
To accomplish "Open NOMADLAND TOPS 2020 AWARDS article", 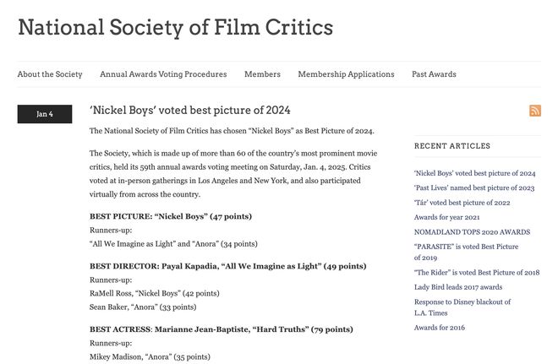I will [472, 231].
